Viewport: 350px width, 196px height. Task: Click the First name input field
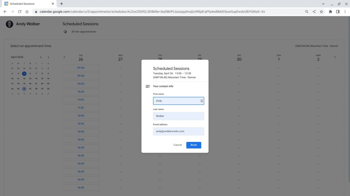click(x=178, y=101)
